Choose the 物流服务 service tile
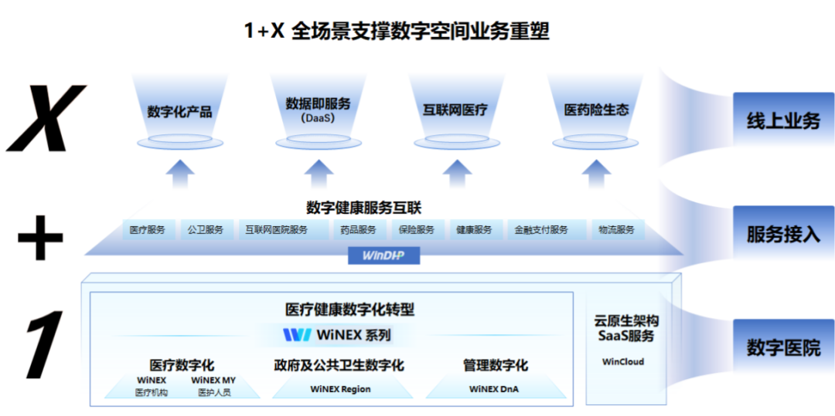 [x=616, y=230]
